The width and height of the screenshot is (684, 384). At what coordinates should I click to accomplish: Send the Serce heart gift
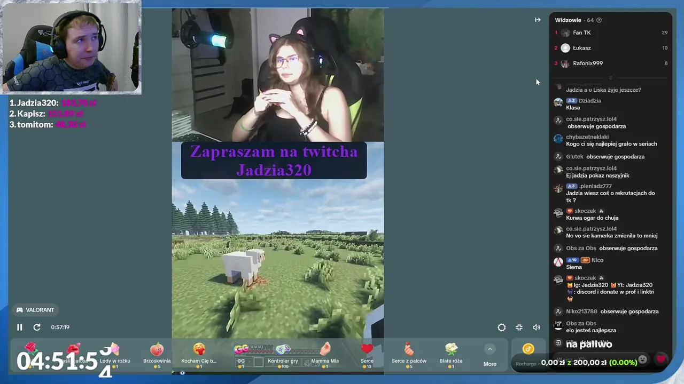pyautogui.click(x=367, y=355)
